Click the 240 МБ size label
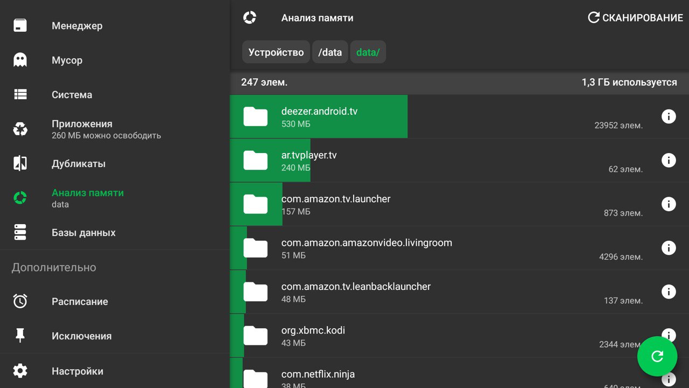The width and height of the screenshot is (689, 388). [296, 168]
